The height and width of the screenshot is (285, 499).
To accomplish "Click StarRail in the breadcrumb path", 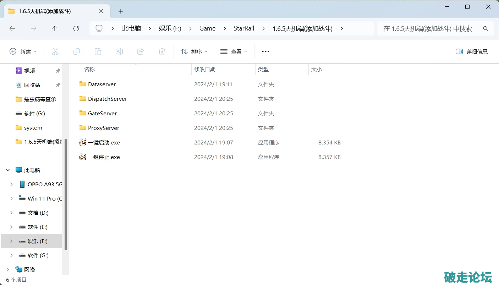I will point(244,28).
